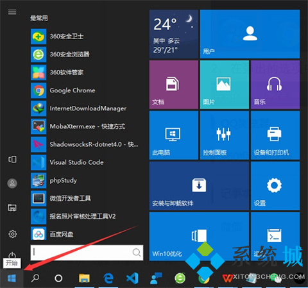308x288 pixels.
Task: Open settings gear in start sidebar
Action: [12, 234]
